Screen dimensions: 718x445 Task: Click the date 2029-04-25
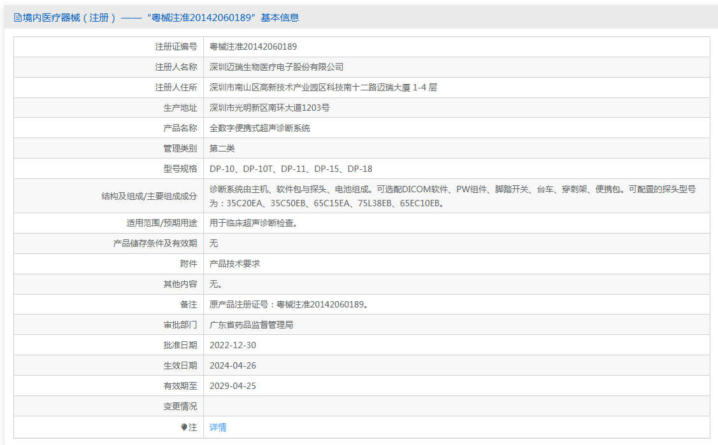click(233, 386)
